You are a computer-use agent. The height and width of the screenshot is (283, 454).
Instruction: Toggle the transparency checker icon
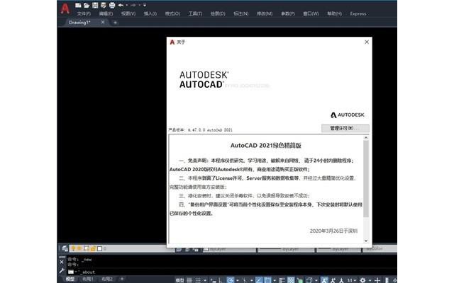pos(291,280)
